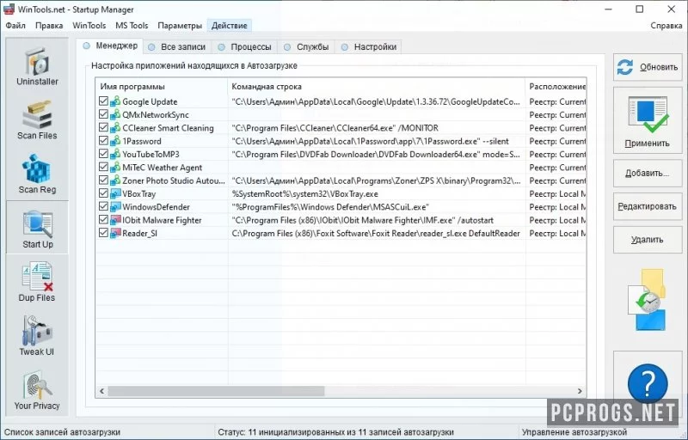Open the Scan Files tool
Image resolution: width=688 pixels, height=440 pixels.
click(37, 120)
